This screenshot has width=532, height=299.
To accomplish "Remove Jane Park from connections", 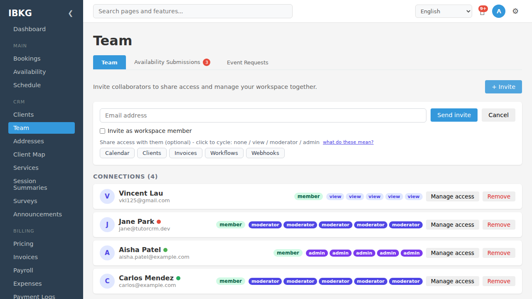I will point(499,225).
